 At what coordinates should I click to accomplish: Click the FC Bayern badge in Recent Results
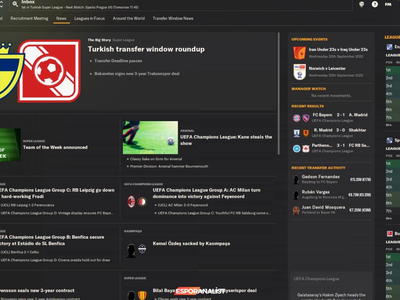point(296,118)
